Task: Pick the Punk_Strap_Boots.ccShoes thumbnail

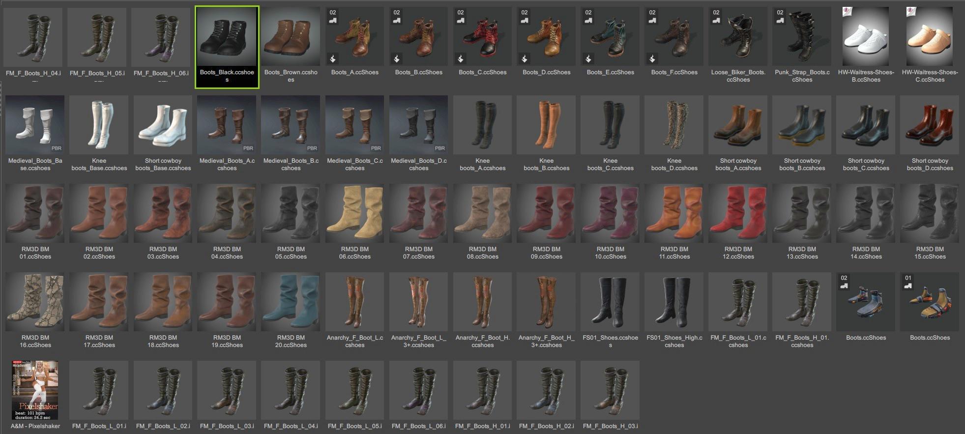Action: coord(802,37)
